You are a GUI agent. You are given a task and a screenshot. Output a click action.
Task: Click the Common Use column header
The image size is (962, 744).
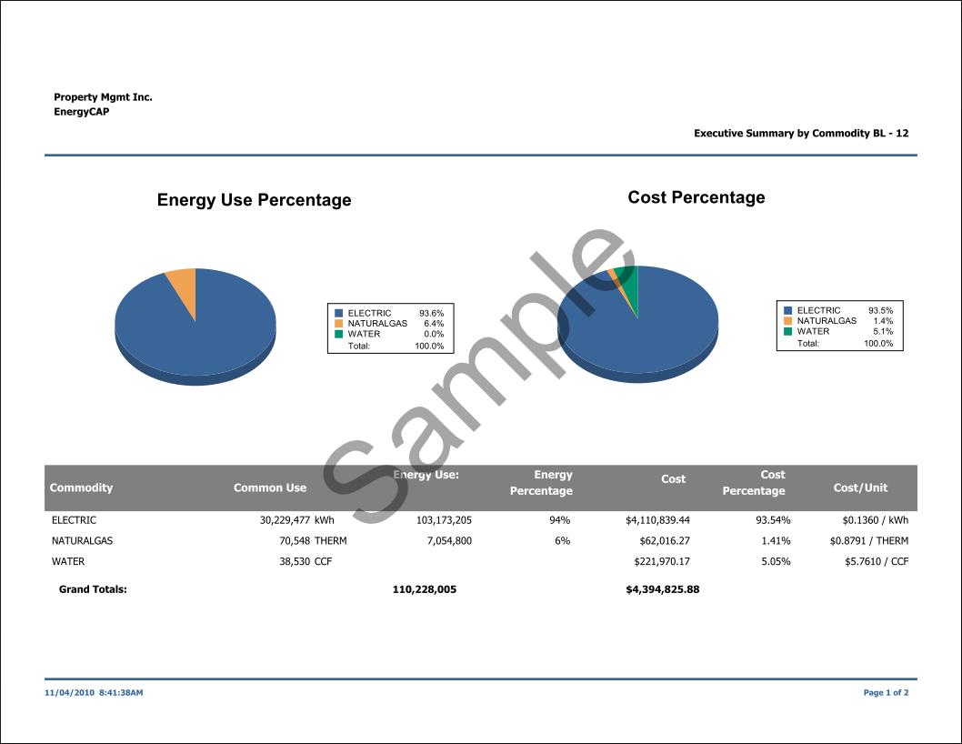[x=270, y=488]
